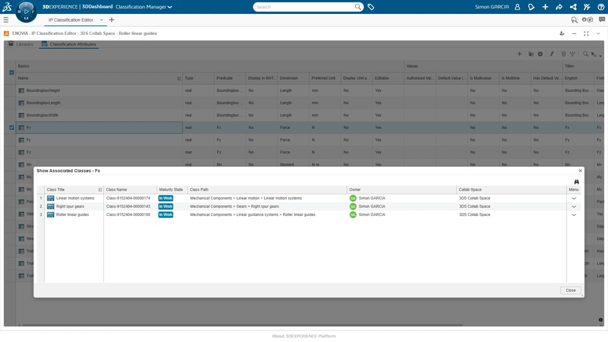Uncheck the Fx row checkbox
608x342 pixels.
point(11,127)
